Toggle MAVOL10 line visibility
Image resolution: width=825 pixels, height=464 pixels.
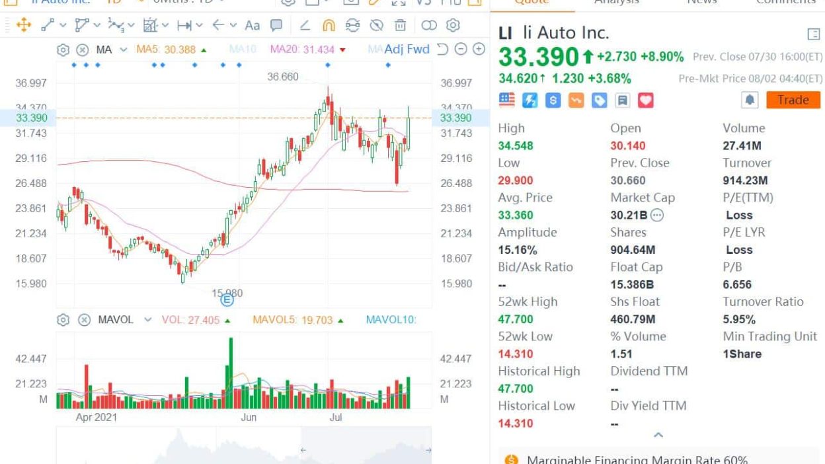[x=391, y=320]
